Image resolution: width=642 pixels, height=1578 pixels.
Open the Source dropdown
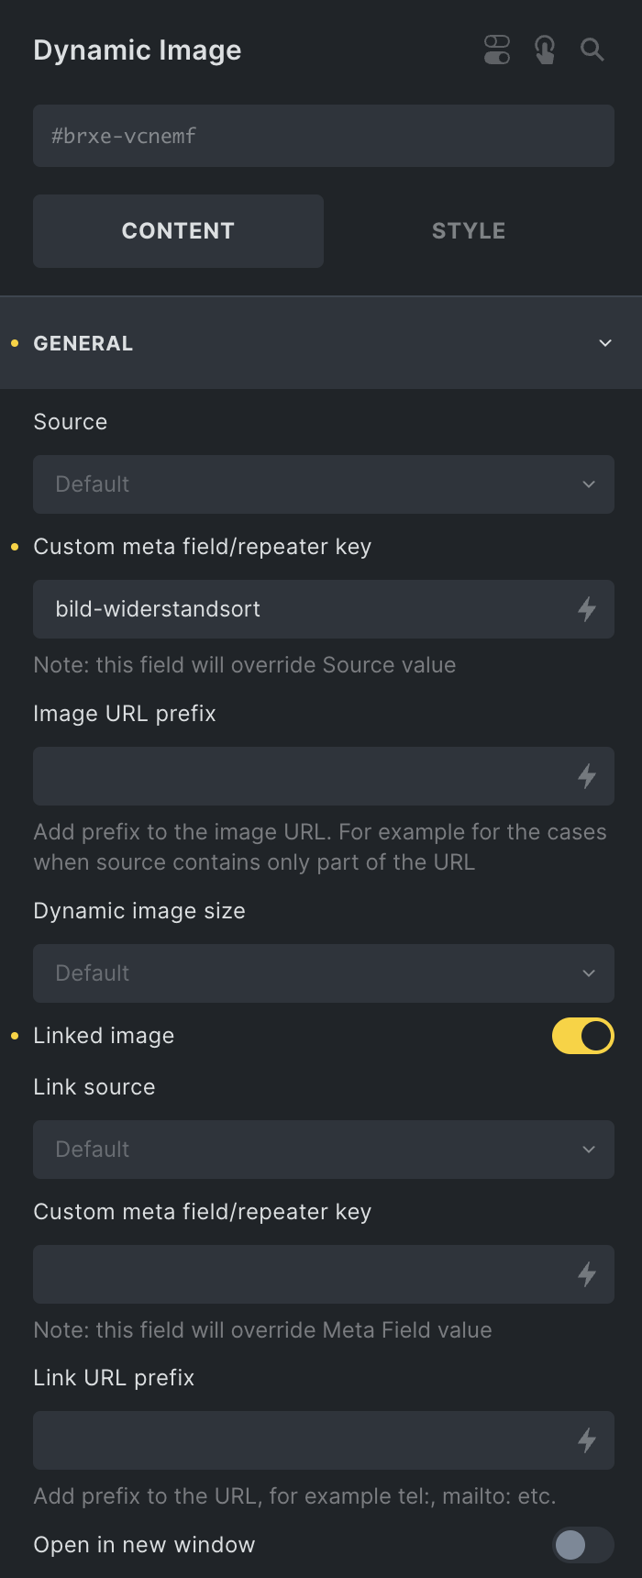click(324, 484)
